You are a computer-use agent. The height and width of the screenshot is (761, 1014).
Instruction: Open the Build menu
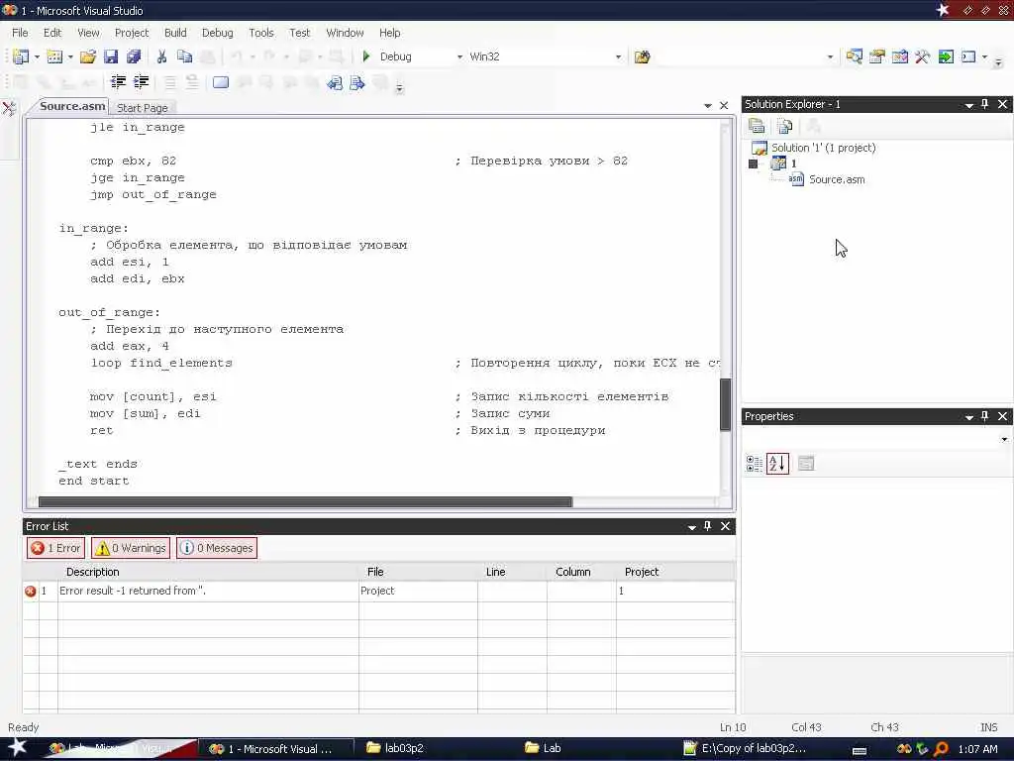175,33
